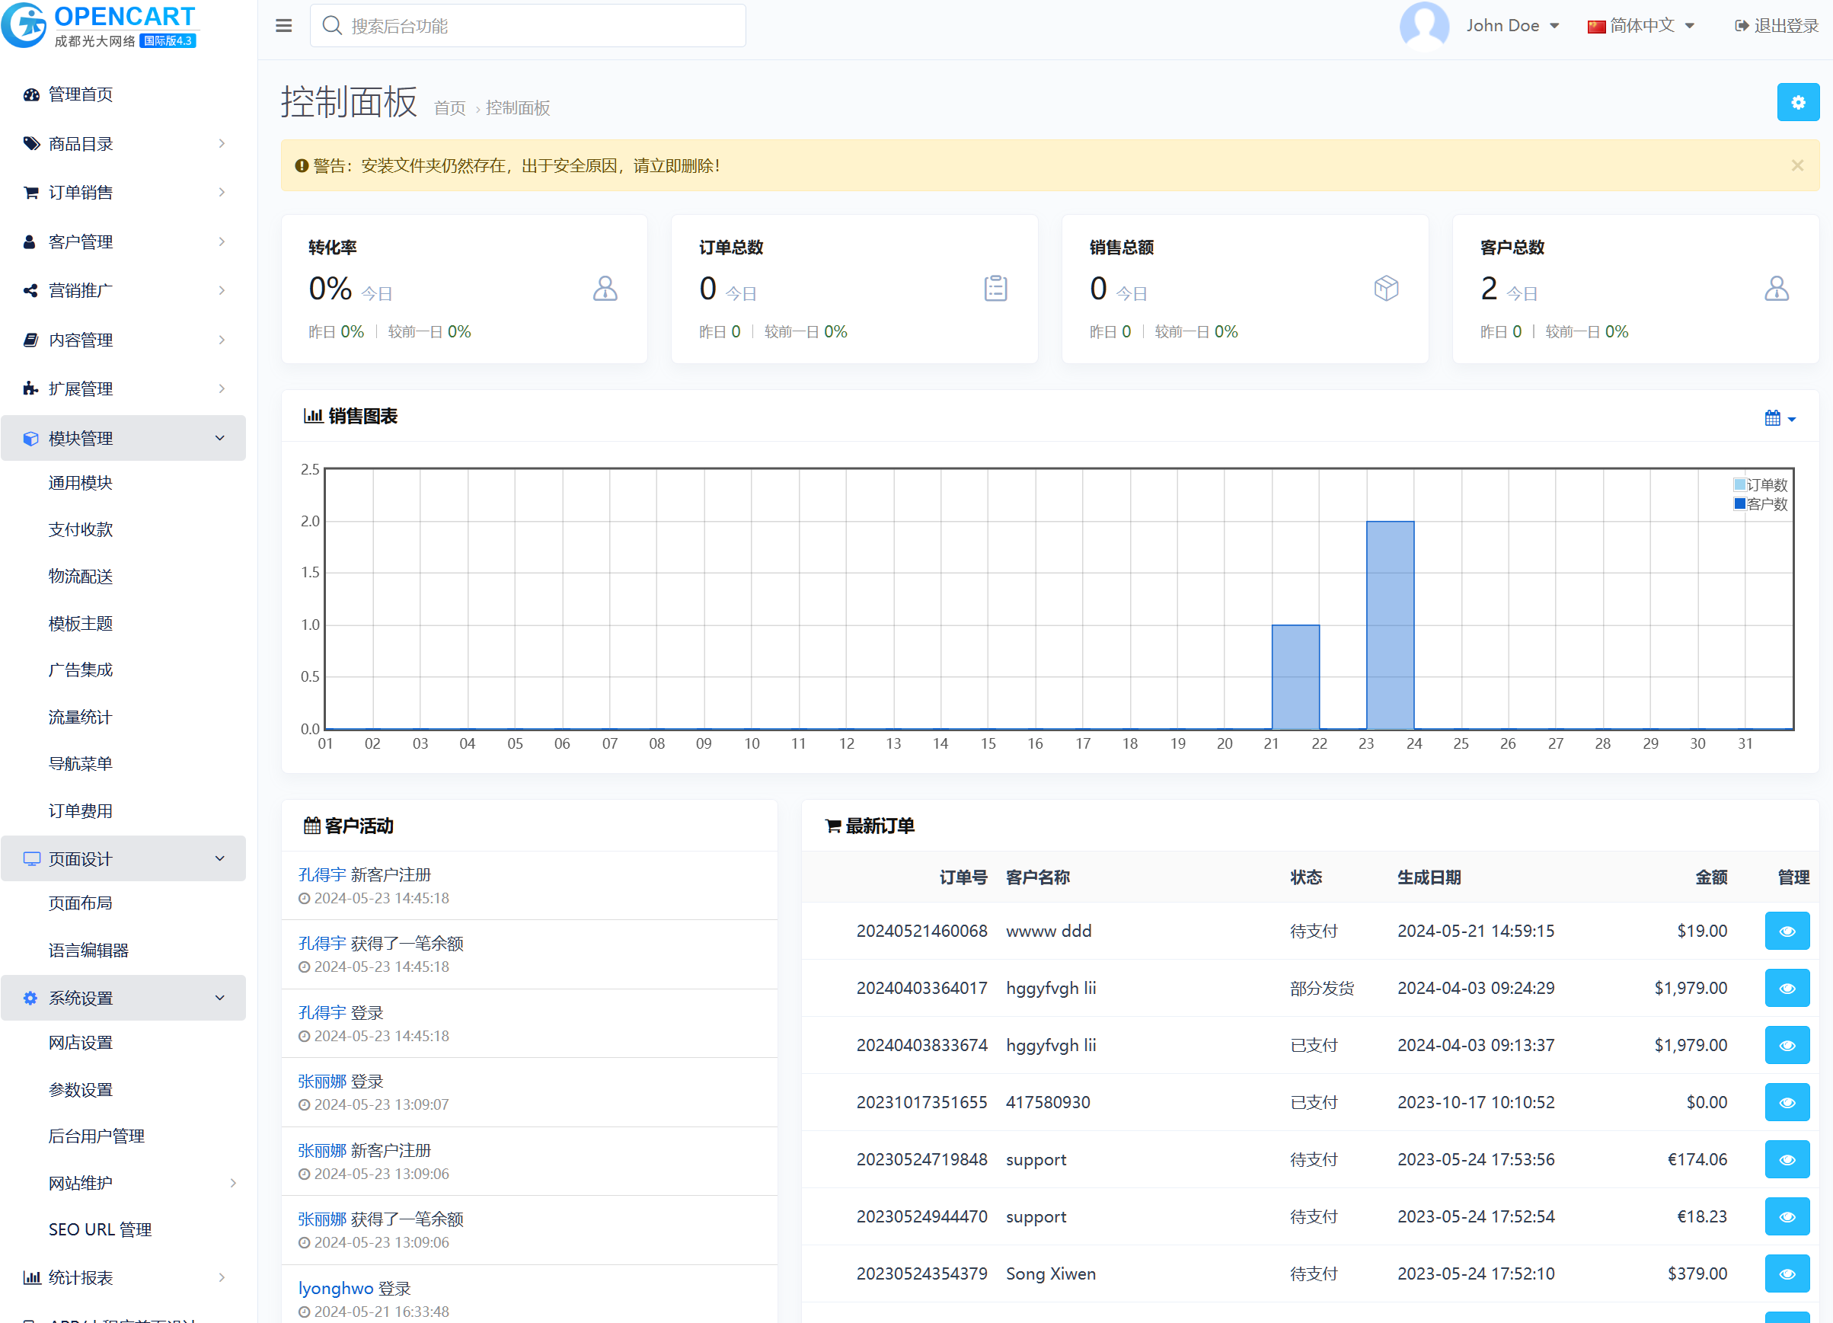Viewport: 1833px width, 1323px height.
Task: Open dashboard settings gear button
Action: 1797,103
